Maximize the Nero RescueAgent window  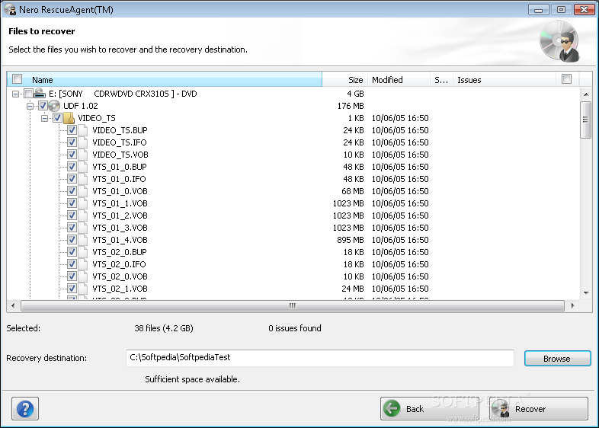[x=561, y=10]
